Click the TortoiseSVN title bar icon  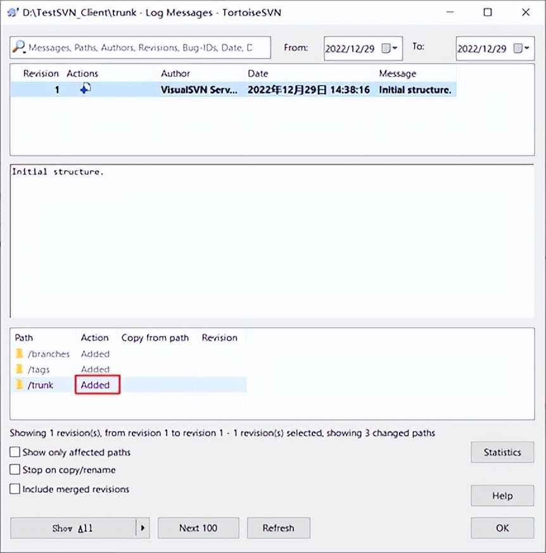point(13,13)
